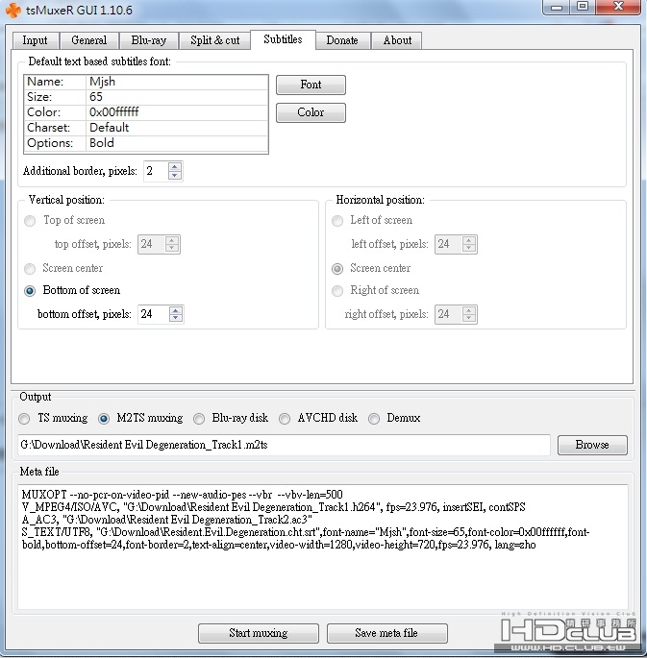Viewport: 647px width, 658px height.
Task: Increase the bottom offset pixels value
Action: pyautogui.click(x=176, y=309)
